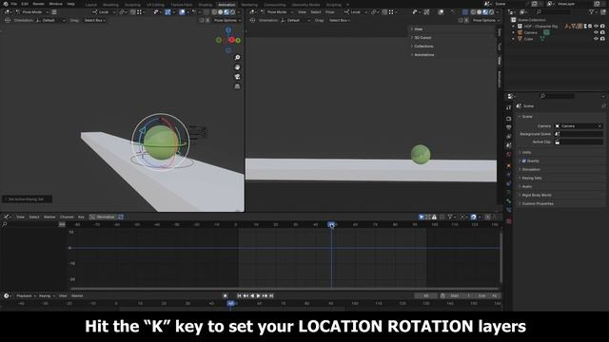
Task: Expand the Keying Sets panel
Action: 532,178
